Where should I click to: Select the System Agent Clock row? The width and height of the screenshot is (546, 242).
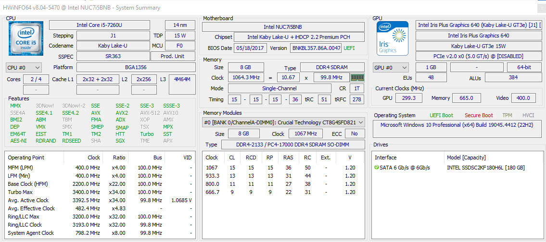click(x=100, y=233)
